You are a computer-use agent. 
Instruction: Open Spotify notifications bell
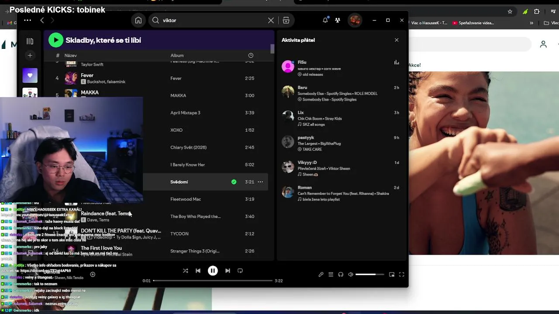pyautogui.click(x=325, y=20)
